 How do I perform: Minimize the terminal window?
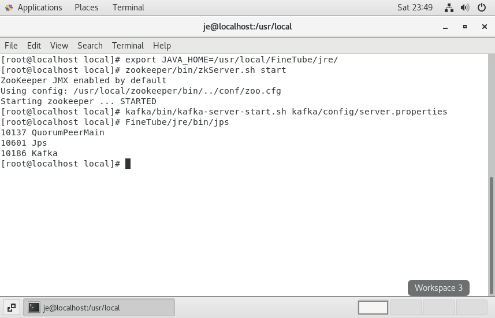[445, 27]
